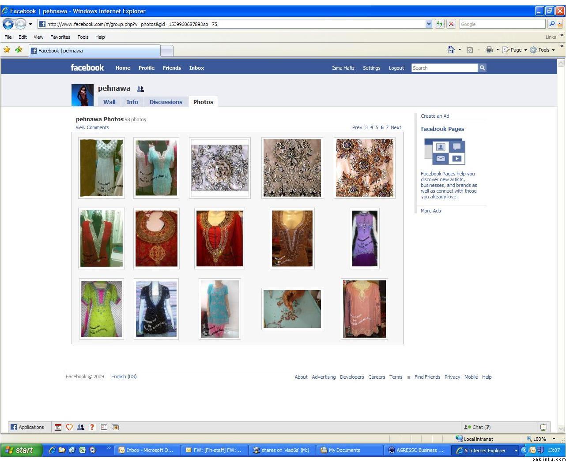Click the Next photos page link

pyautogui.click(x=396, y=127)
